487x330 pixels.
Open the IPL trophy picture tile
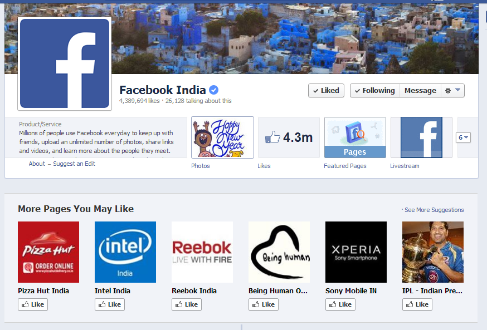[x=432, y=252]
